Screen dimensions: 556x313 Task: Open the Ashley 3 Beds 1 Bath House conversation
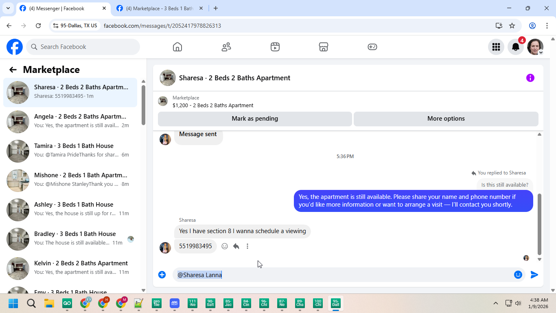click(70, 210)
